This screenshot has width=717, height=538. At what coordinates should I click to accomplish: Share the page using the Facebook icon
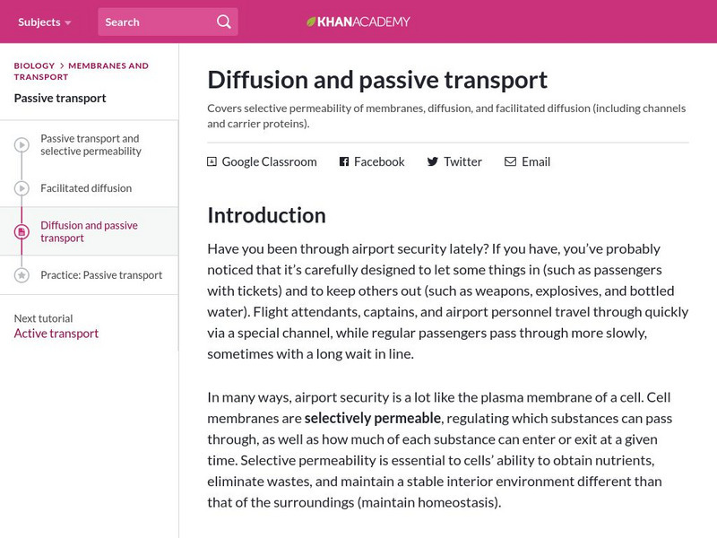click(342, 161)
